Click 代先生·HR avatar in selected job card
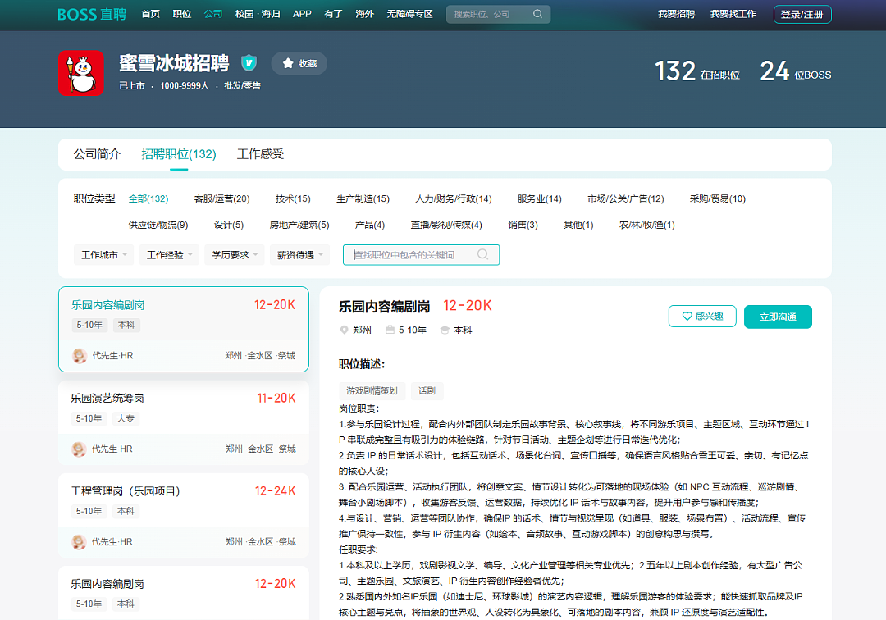886x620 pixels. (x=79, y=356)
